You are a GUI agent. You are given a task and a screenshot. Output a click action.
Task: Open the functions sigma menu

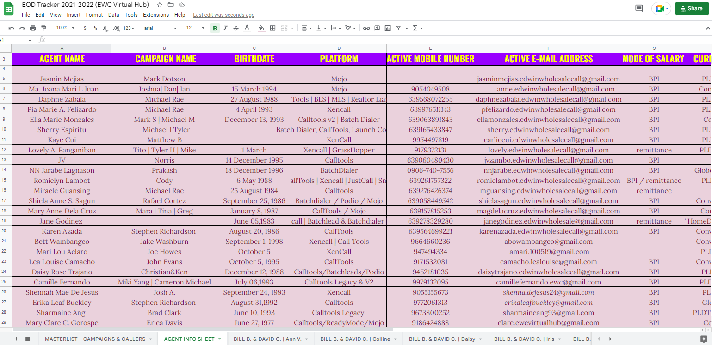tap(415, 28)
